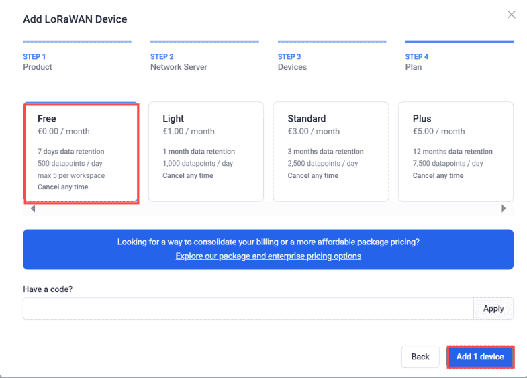Close the Add LoRaWAN Device dialog
The width and height of the screenshot is (527, 378).
click(x=511, y=15)
